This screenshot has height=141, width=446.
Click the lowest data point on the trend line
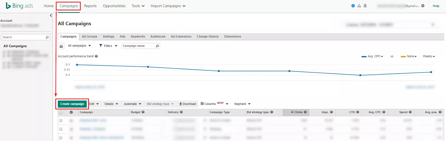[360, 75]
